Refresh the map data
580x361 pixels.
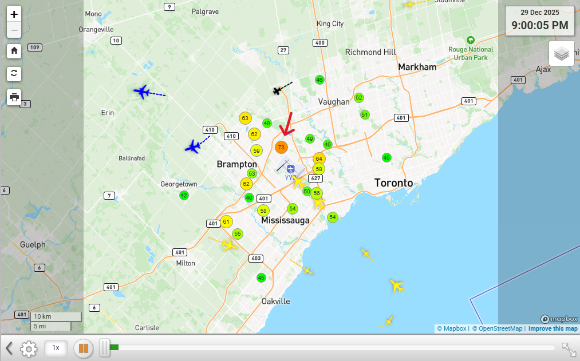[14, 73]
